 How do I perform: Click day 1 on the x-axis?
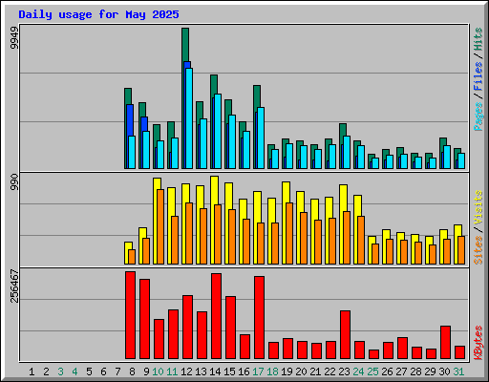point(32,371)
